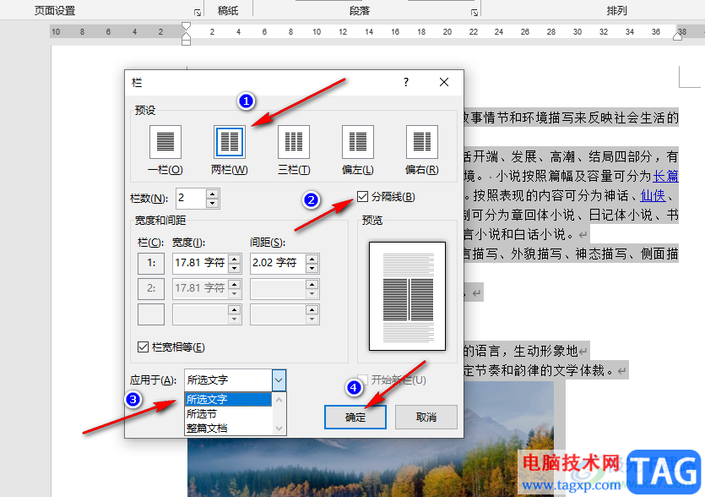Click the 栏 column 1 label box
The height and width of the screenshot is (497, 705).
click(151, 263)
